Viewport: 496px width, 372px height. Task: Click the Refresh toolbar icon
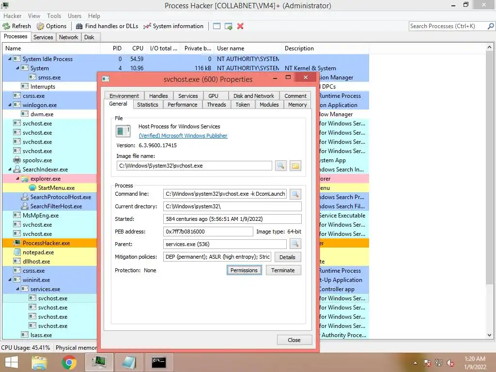(x=6, y=26)
